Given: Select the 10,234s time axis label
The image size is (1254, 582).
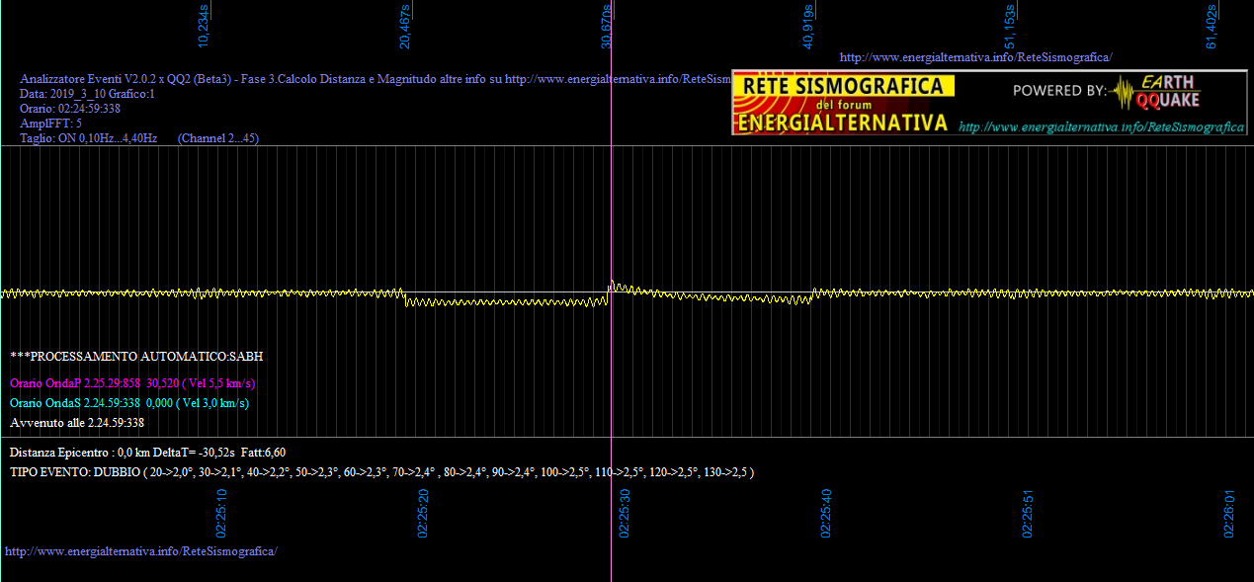Looking at the screenshot, I should point(204,26).
